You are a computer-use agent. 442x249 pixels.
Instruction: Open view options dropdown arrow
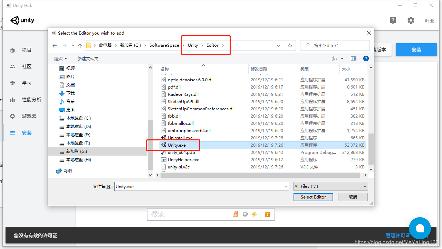[x=342, y=59]
